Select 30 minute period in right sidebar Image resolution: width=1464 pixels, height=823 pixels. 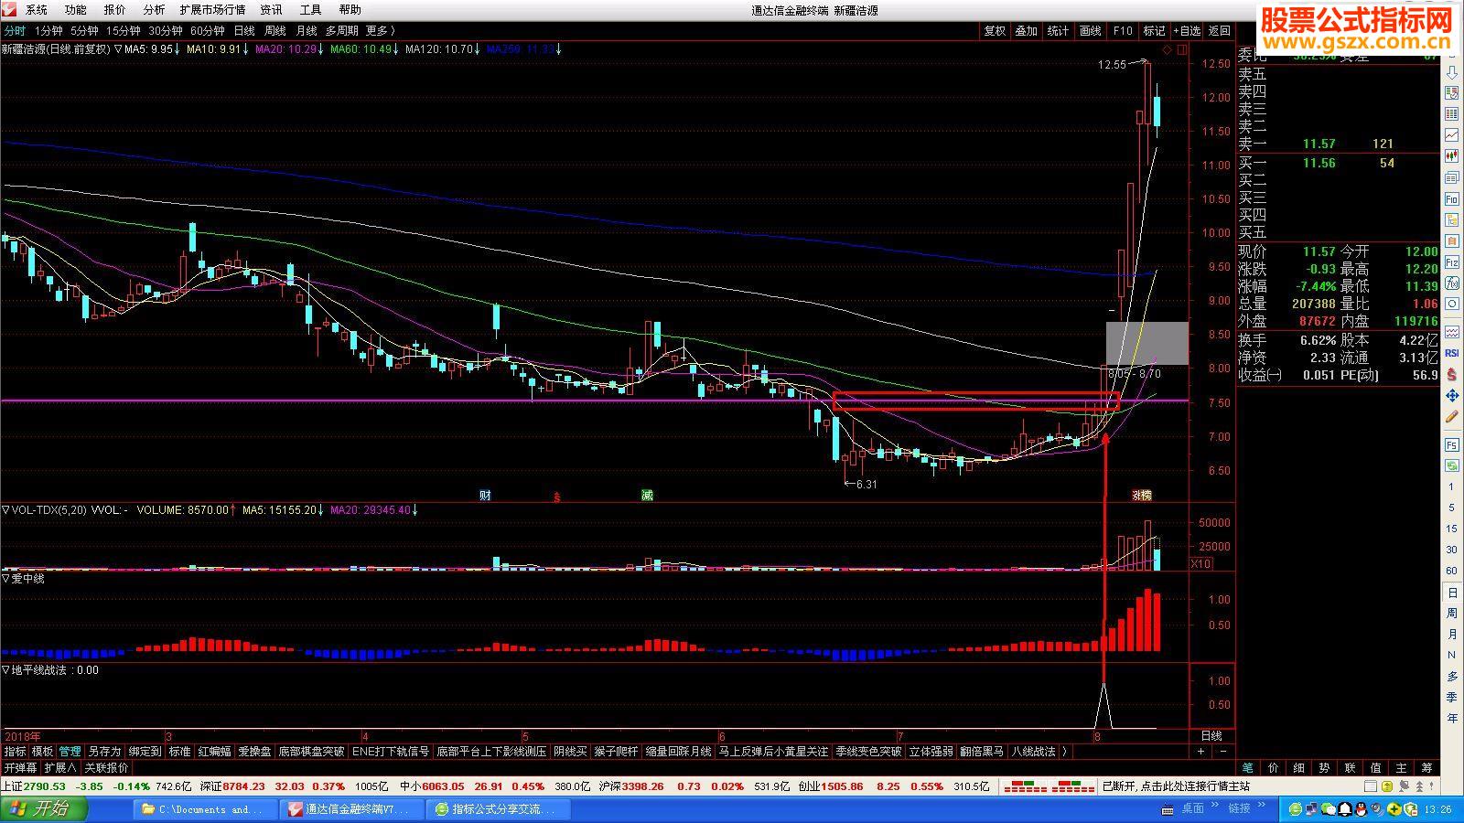click(1452, 550)
